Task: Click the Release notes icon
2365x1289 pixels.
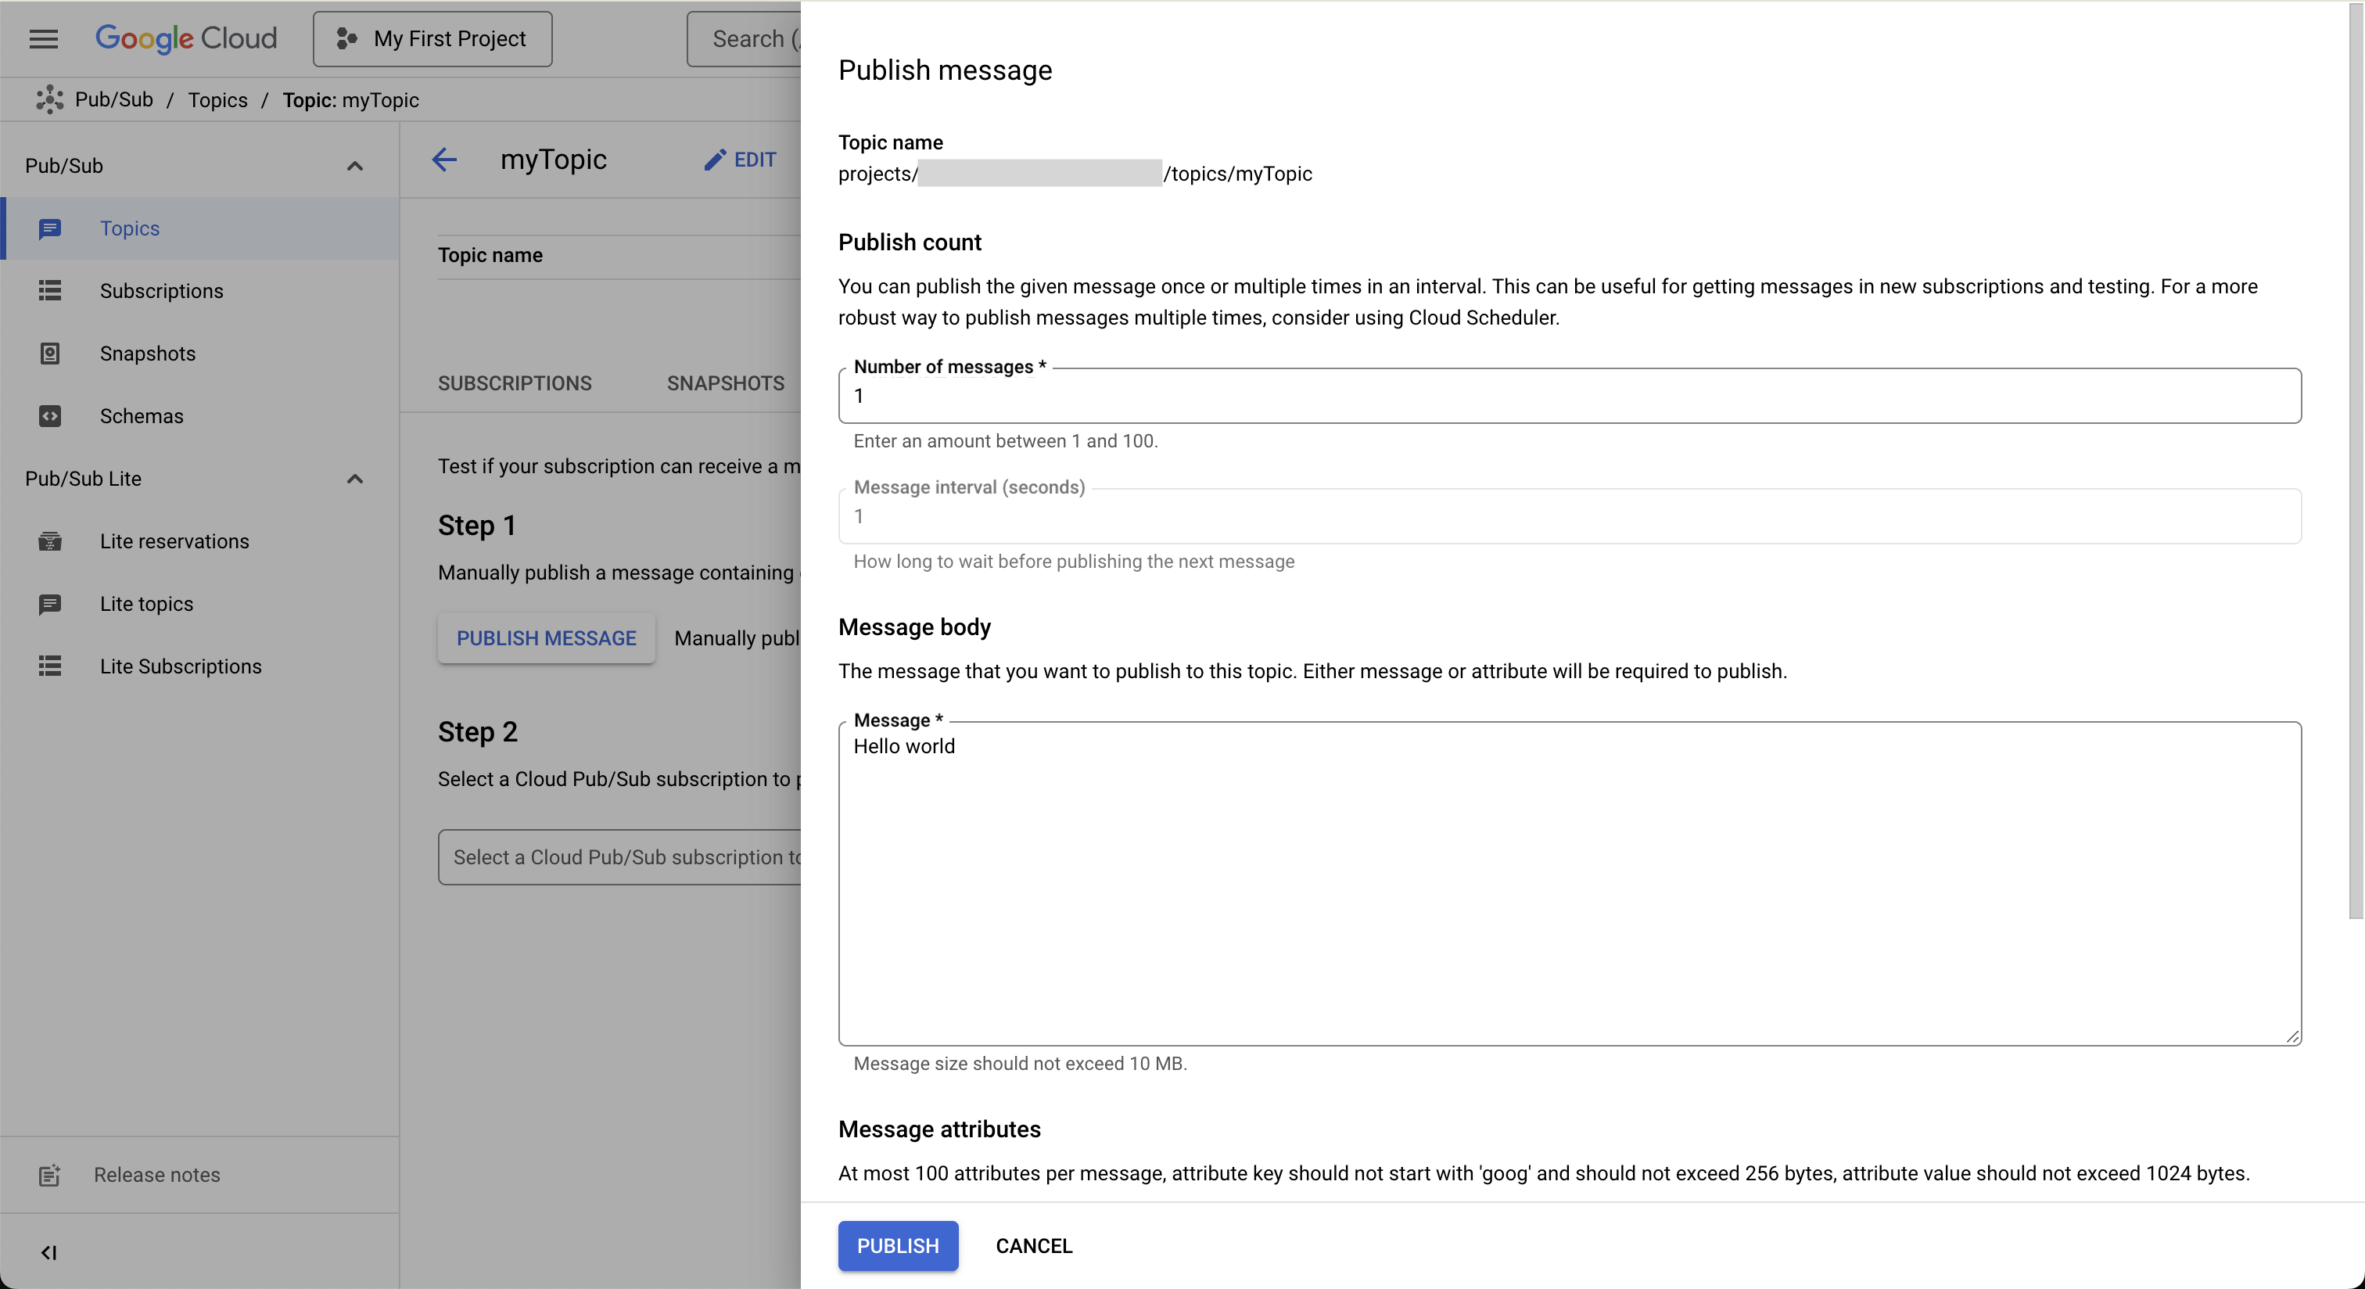Action: [x=49, y=1175]
